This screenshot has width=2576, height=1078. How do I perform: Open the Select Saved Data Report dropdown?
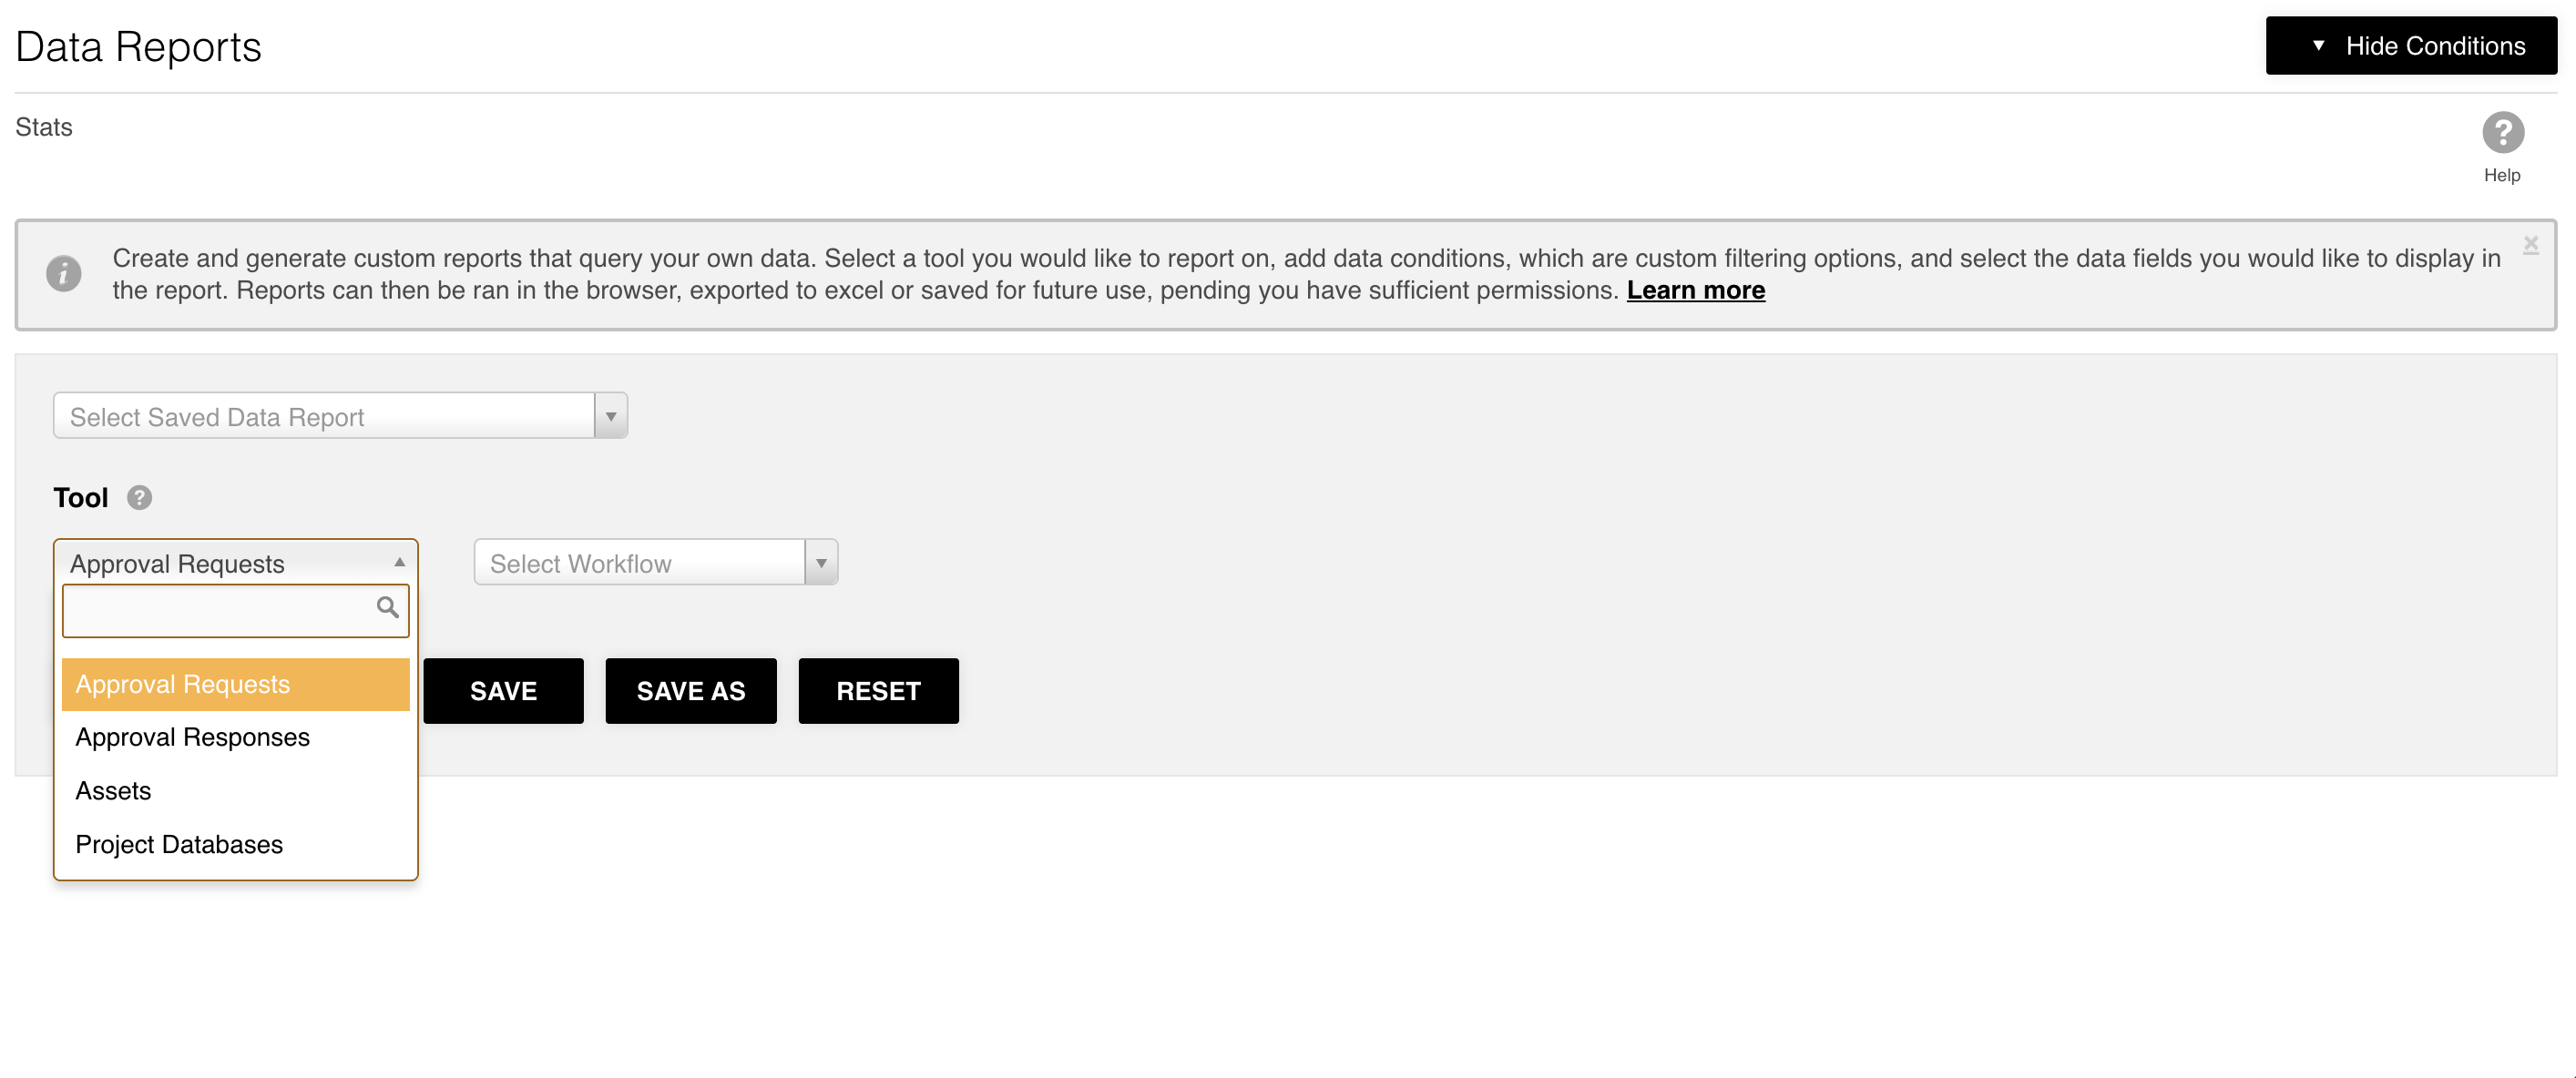[340, 416]
